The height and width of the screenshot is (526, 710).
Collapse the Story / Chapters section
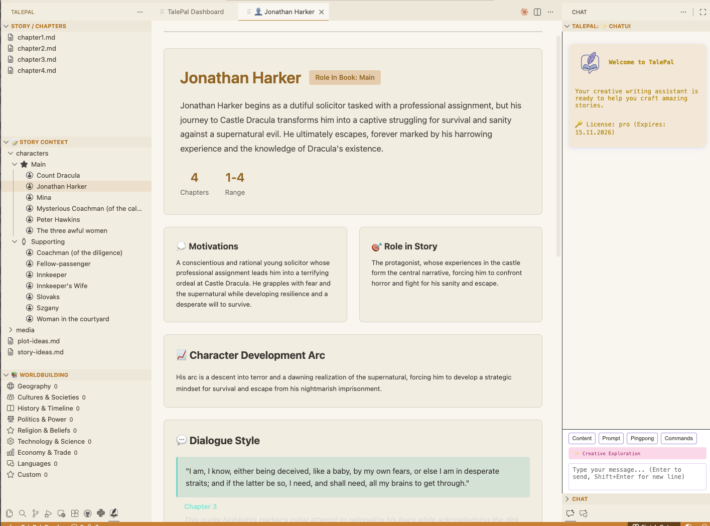[x=6, y=26]
